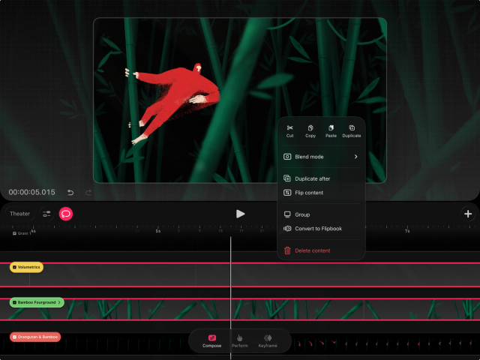Click the Duplicate icon in context menu
480x360 pixels.
tap(352, 127)
